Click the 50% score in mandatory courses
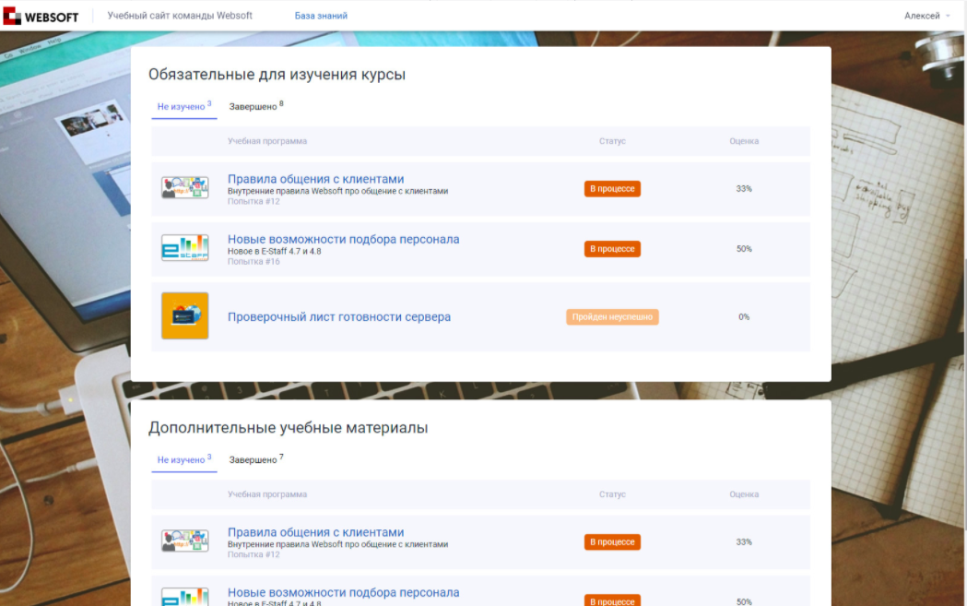The image size is (967, 606). pos(744,249)
